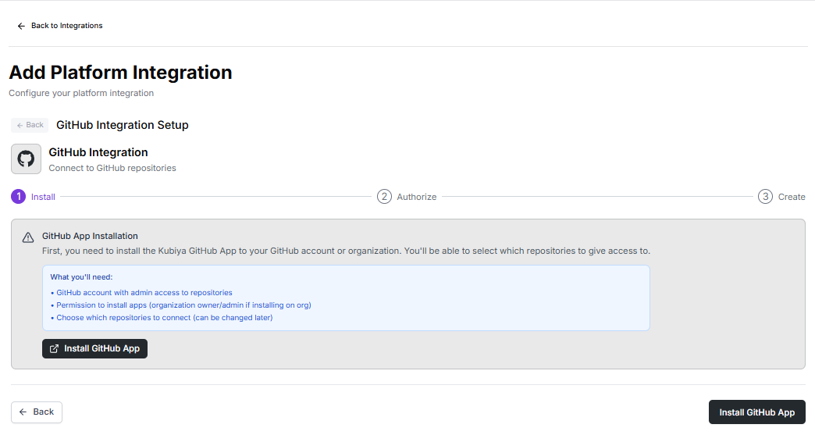Screen dimensions: 815x435
Task: Click the GitHub octocat logo icon
Action: tap(26, 159)
